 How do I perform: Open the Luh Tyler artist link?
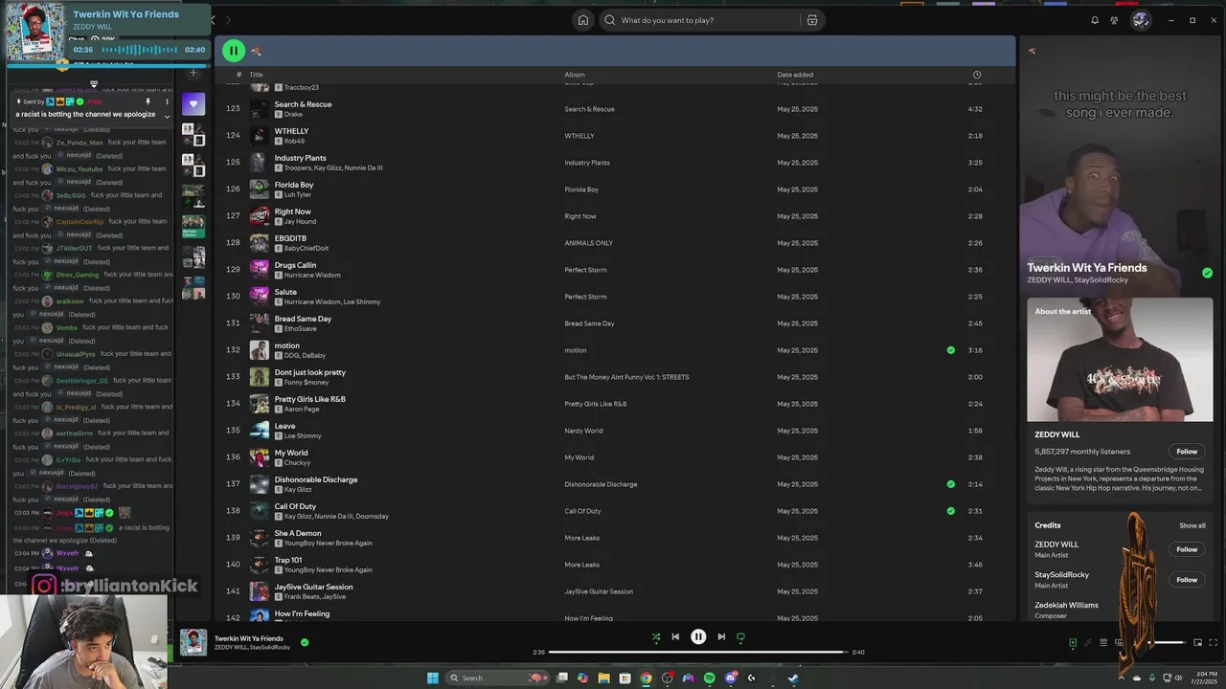[x=298, y=195]
